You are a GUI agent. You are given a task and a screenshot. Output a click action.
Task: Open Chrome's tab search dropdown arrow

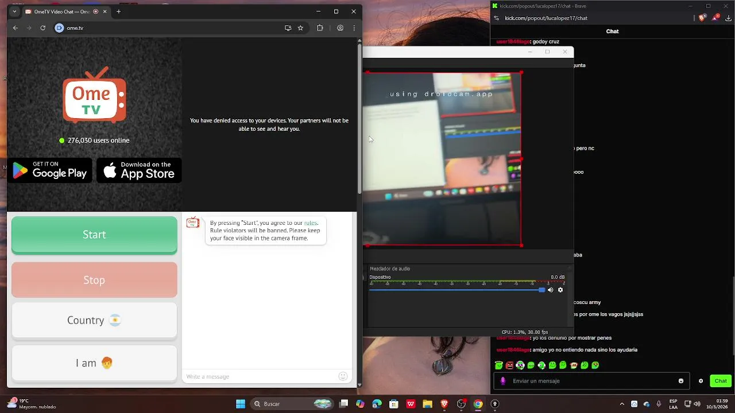(14, 11)
